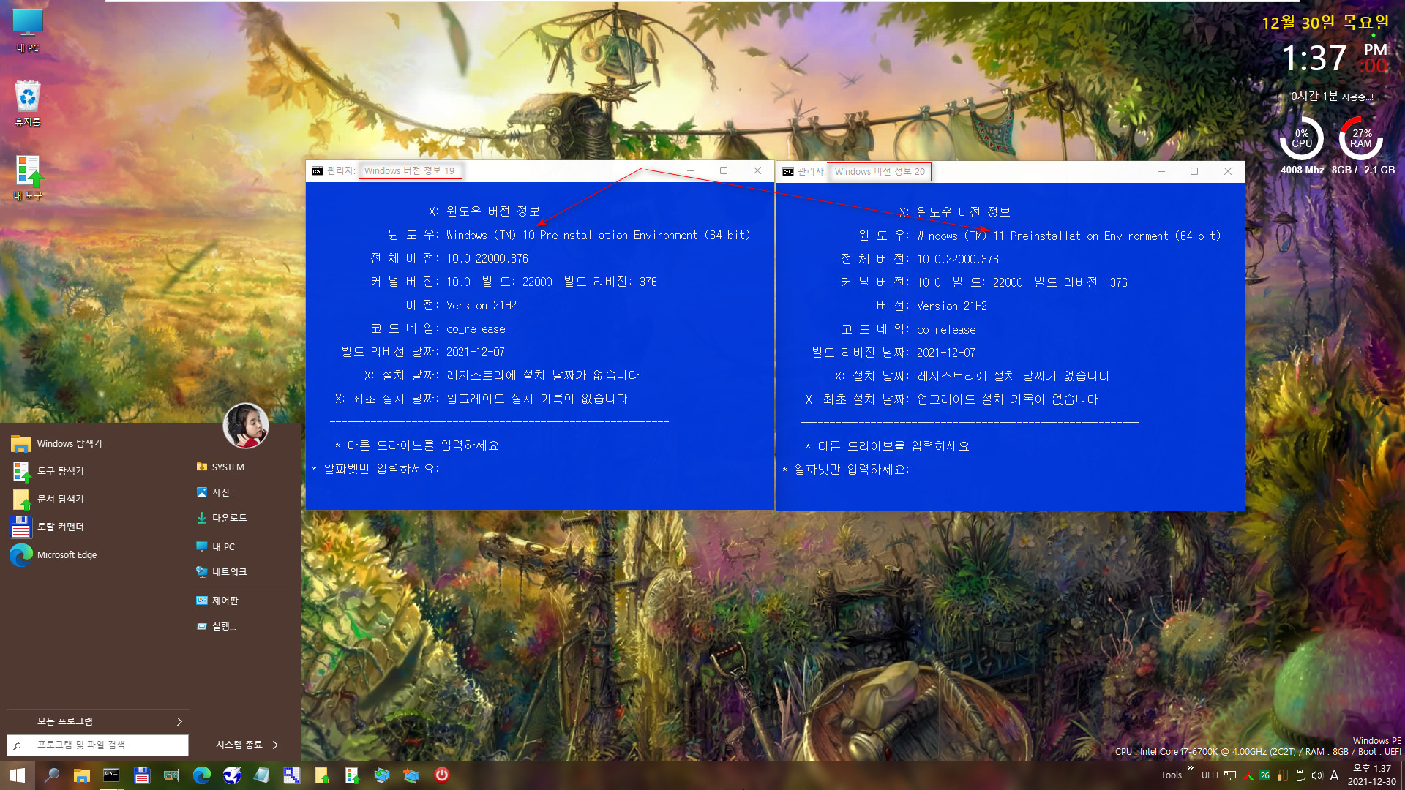Open the blue pixel grid taskbar icon
Viewport: 1405px width, 790px height.
pos(292,775)
